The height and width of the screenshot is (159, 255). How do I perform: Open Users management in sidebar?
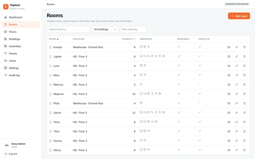(x=21, y=61)
